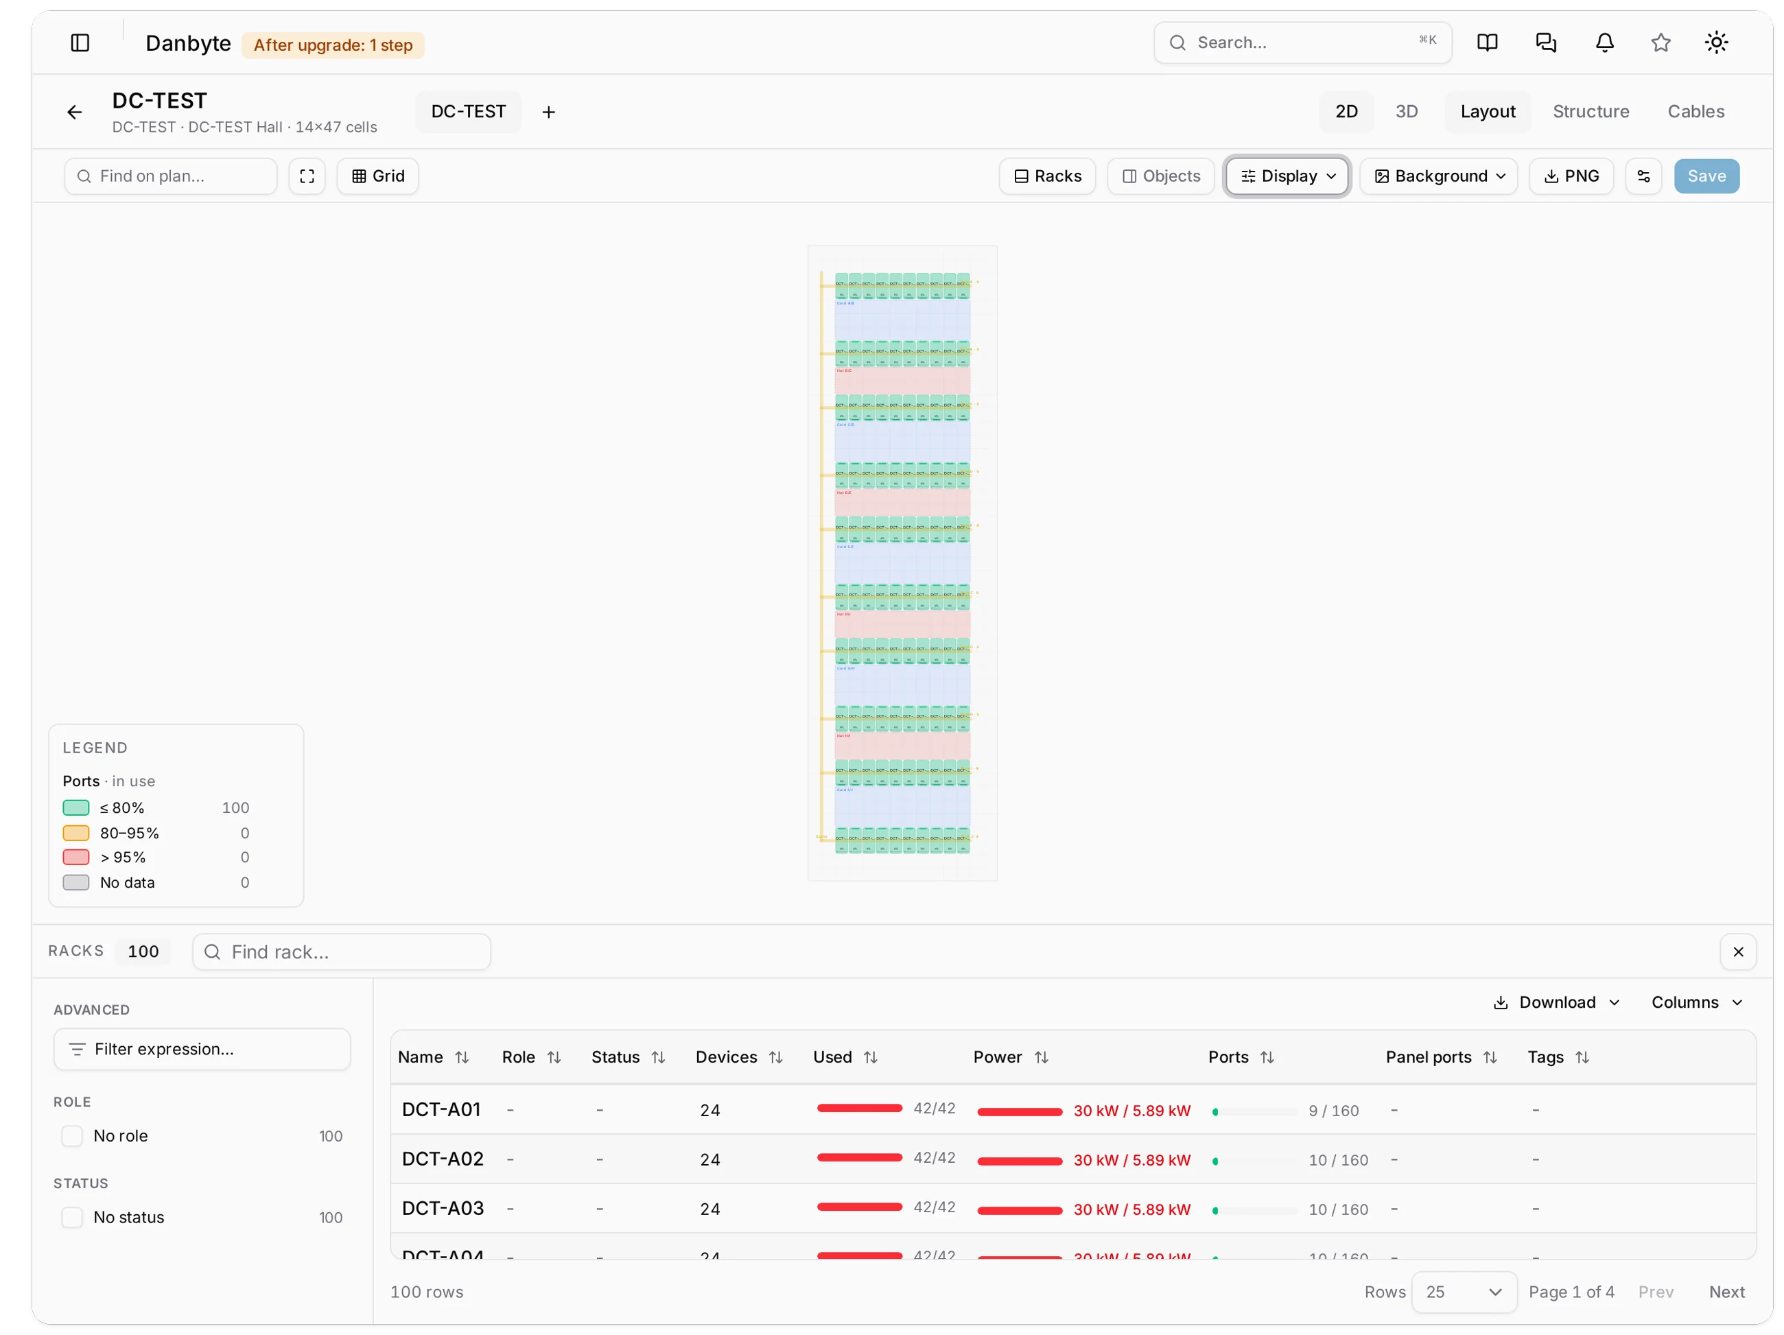1784x1335 pixels.
Task: Open the documentation book icon
Action: (1487, 43)
